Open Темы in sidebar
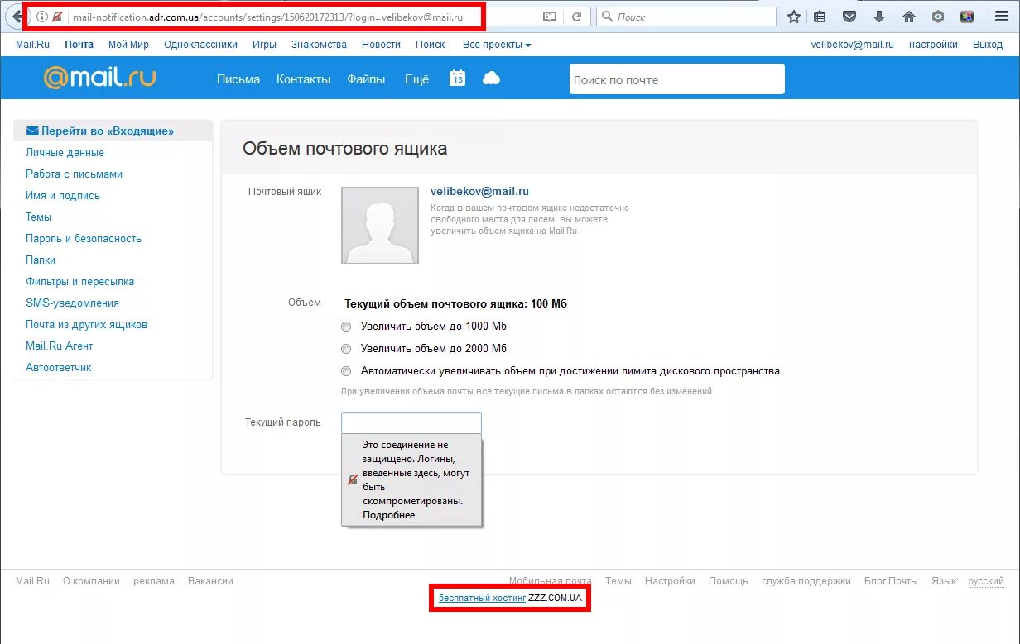Image resolution: width=1020 pixels, height=644 pixels. coord(38,217)
